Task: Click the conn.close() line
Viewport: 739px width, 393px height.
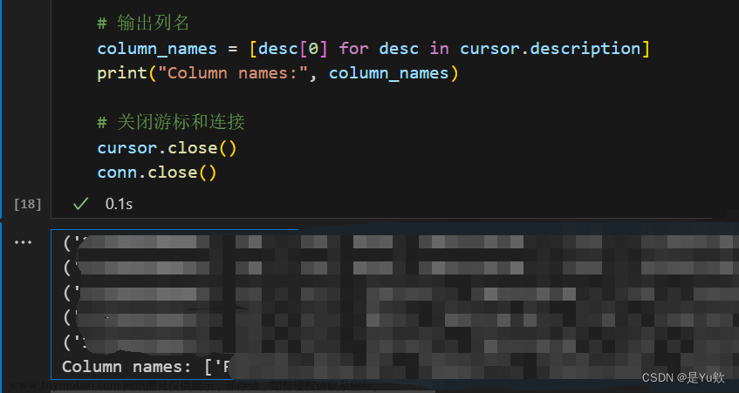Action: 157,173
